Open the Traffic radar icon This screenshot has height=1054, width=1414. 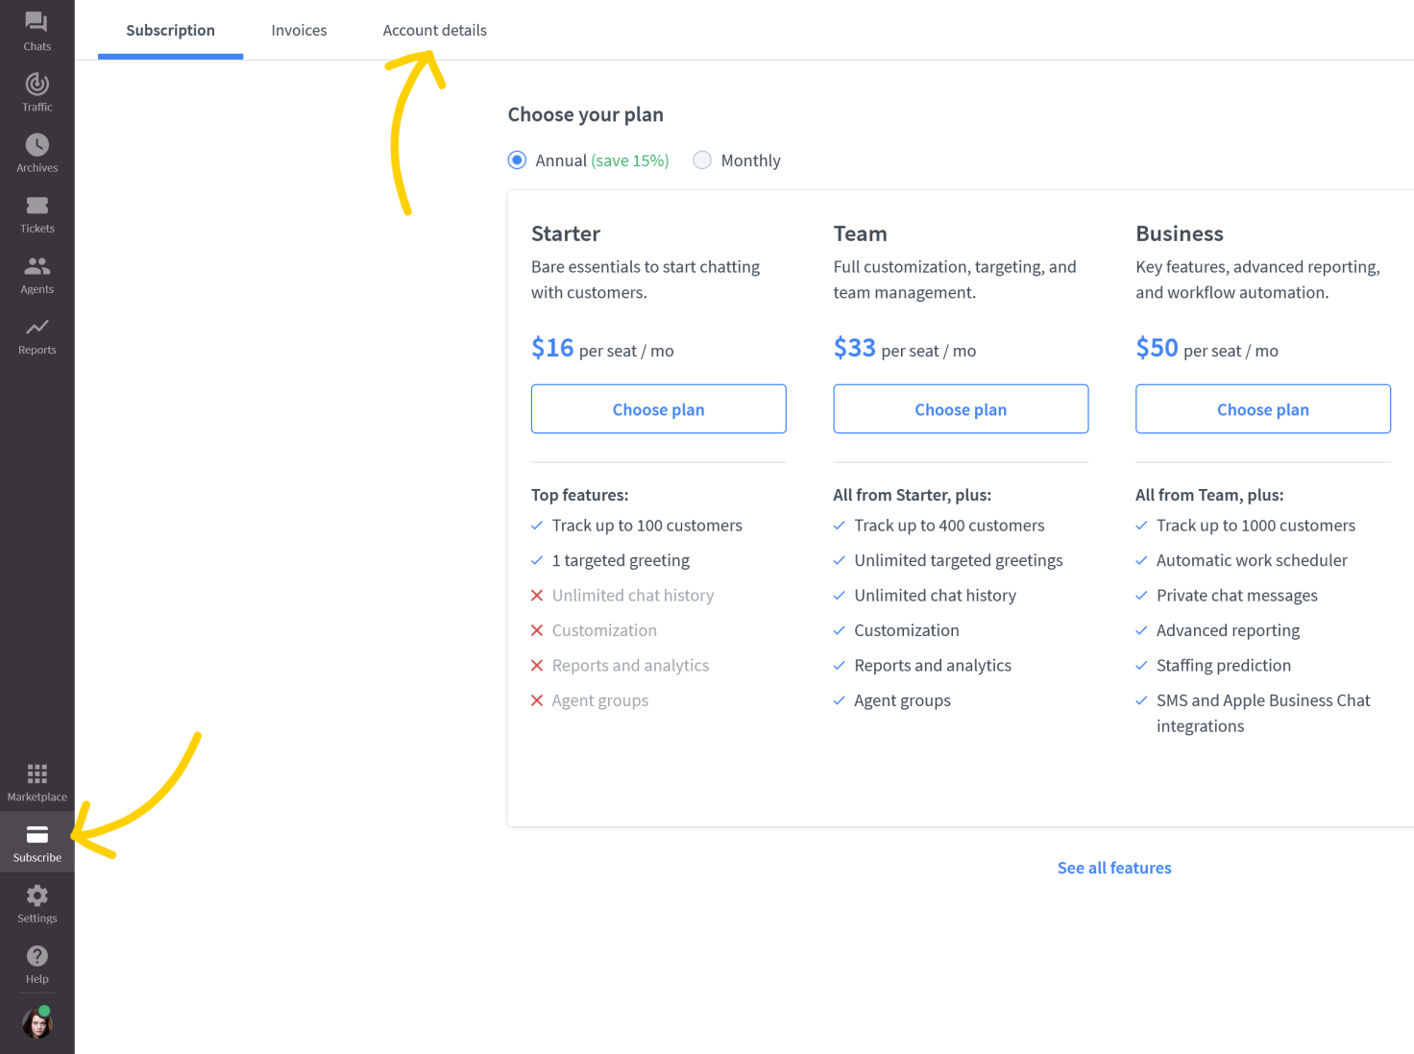coord(37,84)
